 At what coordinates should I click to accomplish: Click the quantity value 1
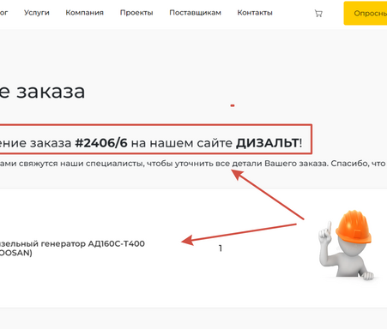point(221,248)
